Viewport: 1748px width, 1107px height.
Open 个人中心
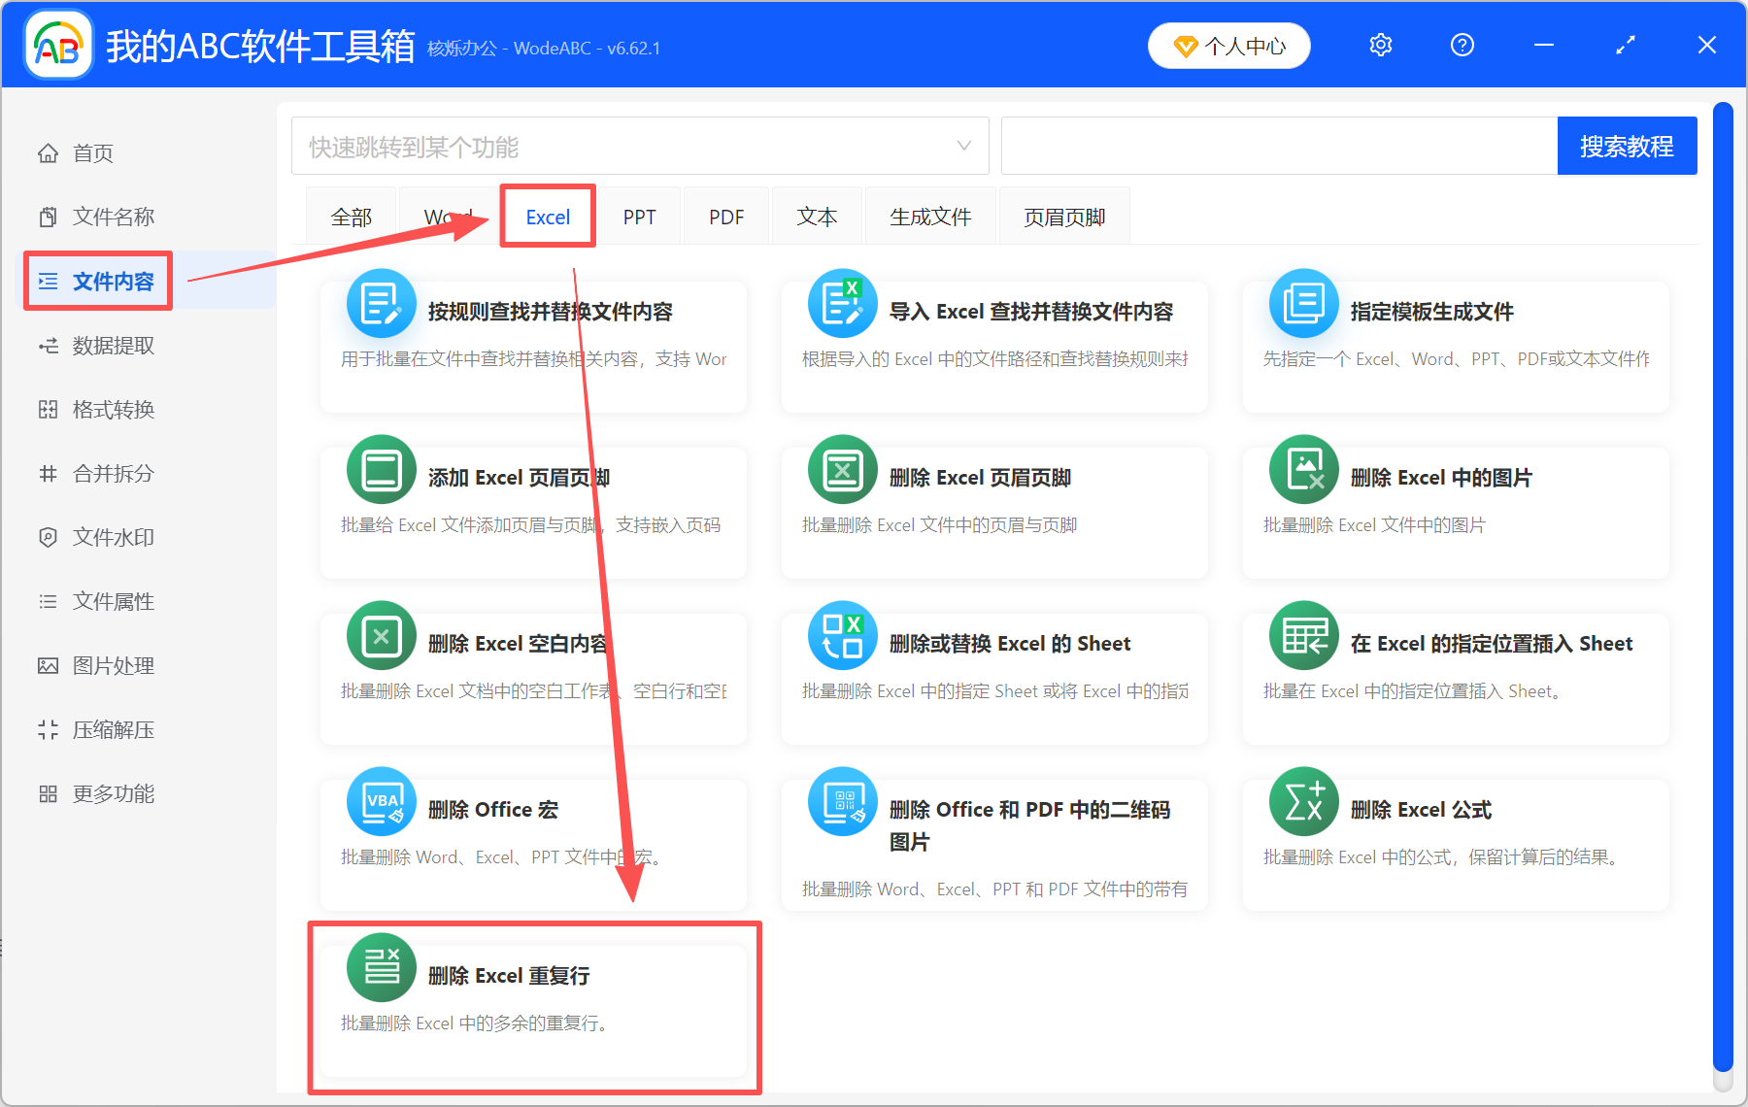pyautogui.click(x=1228, y=45)
